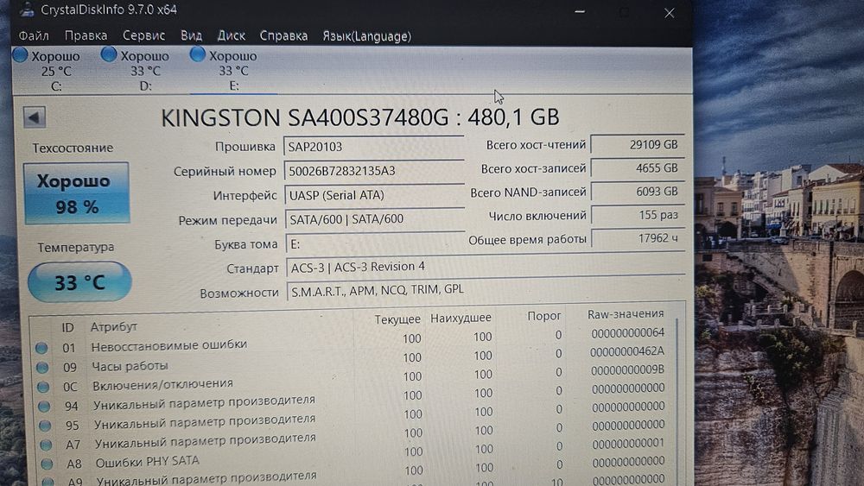Click the Наихудшее column header
Viewport: 864px width, 486px height.
pyautogui.click(x=461, y=318)
